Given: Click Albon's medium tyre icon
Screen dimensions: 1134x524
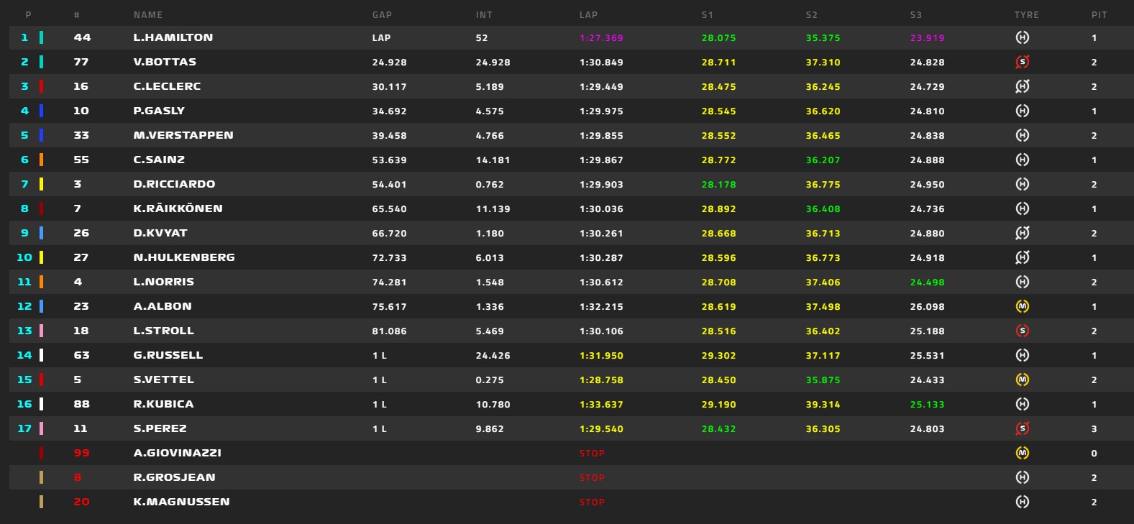Looking at the screenshot, I should point(1022,306).
